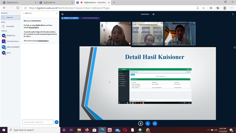Toggle webcam sharing button

[x=155, y=124]
